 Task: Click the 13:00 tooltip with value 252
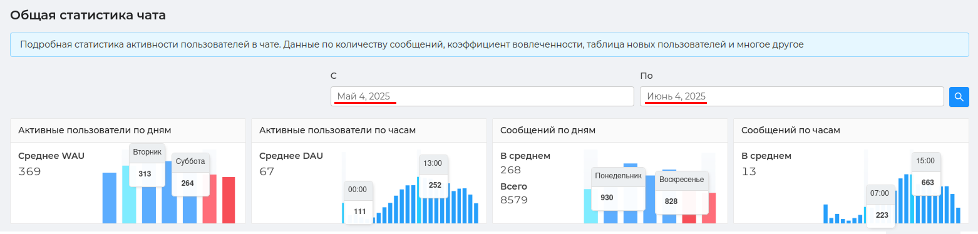pos(433,176)
